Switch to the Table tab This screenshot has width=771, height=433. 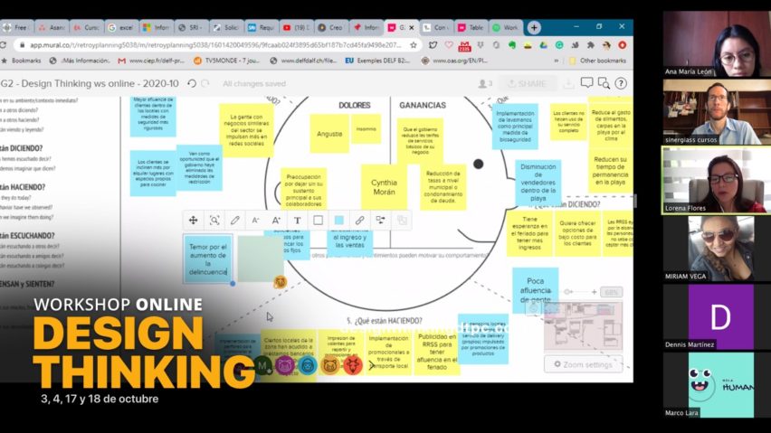click(470, 27)
